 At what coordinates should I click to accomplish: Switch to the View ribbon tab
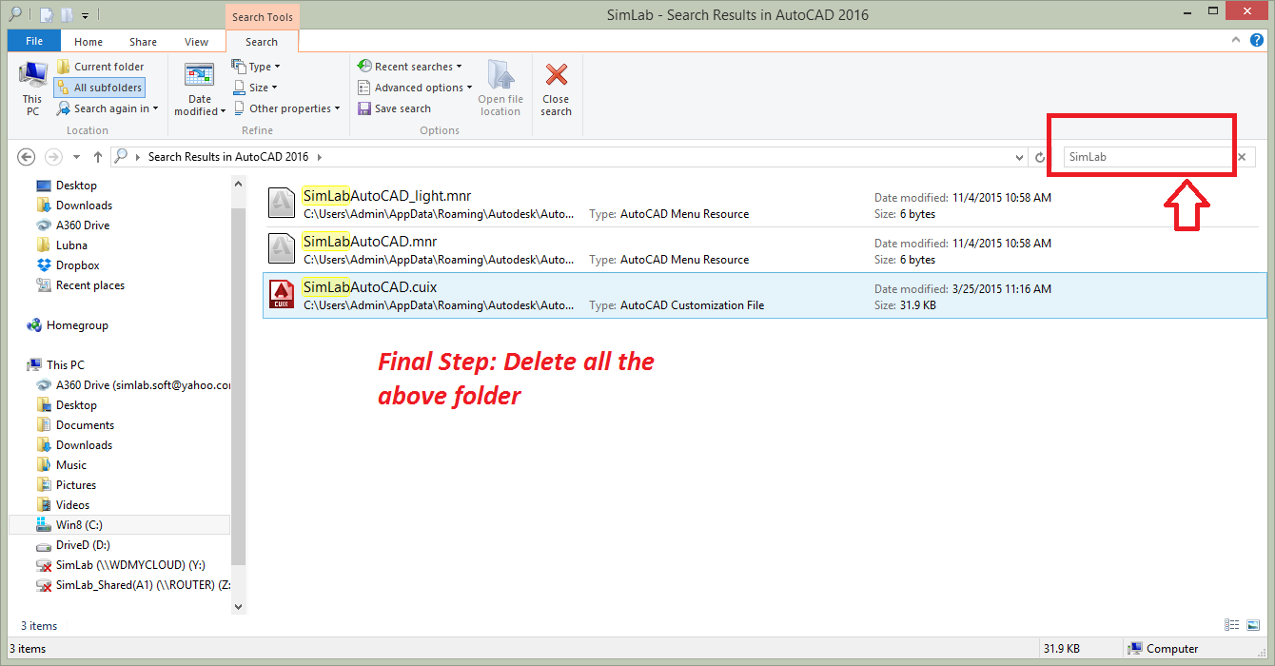tap(196, 42)
